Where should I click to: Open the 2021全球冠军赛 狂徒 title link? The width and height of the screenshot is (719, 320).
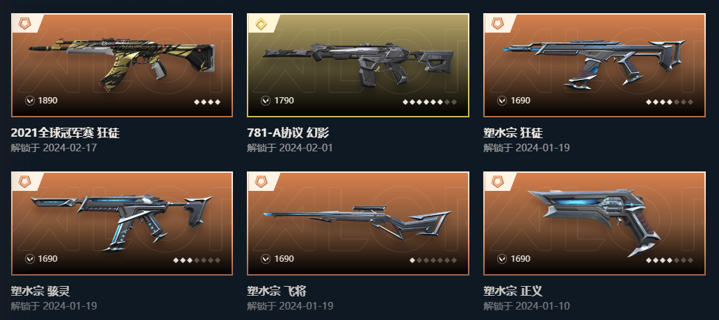[65, 133]
